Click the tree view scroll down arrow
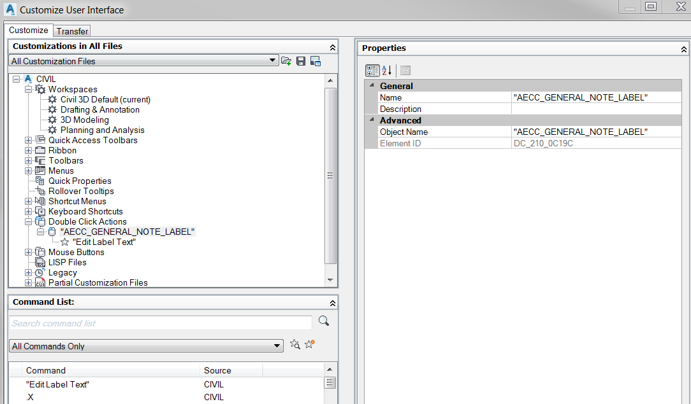 pos(330,280)
